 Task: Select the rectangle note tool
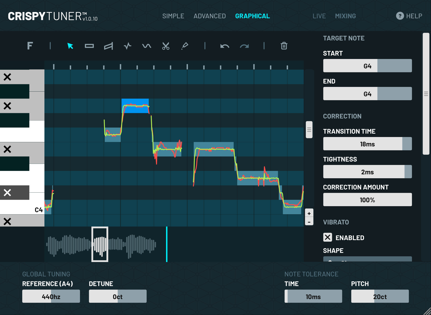pyautogui.click(x=89, y=46)
